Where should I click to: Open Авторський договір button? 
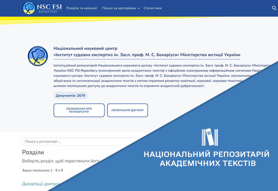[x=128, y=110]
